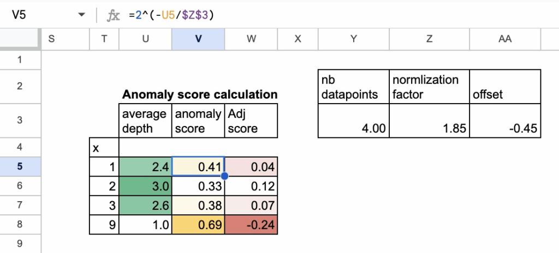The height and width of the screenshot is (253, 559).
Task: Open the Name box dropdown arrow
Action: coord(82,15)
